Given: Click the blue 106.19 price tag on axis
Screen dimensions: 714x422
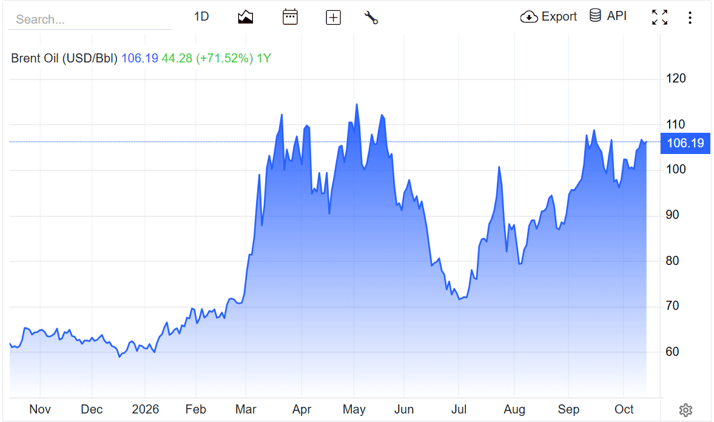Looking at the screenshot, I should (685, 143).
